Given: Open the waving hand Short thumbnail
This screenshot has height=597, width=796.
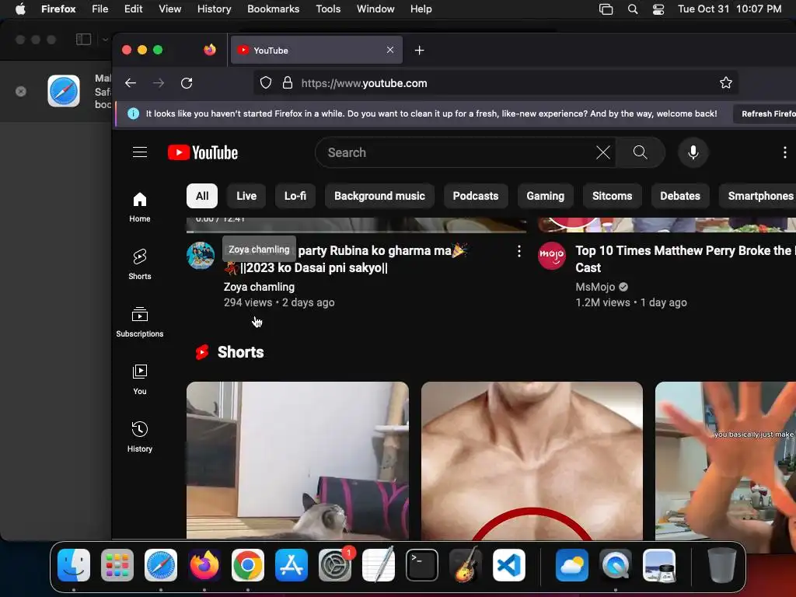Looking at the screenshot, I should pyautogui.click(x=725, y=460).
